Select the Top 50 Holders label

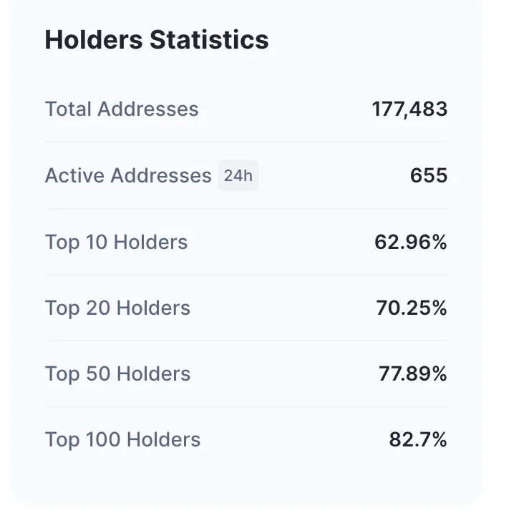(x=117, y=373)
